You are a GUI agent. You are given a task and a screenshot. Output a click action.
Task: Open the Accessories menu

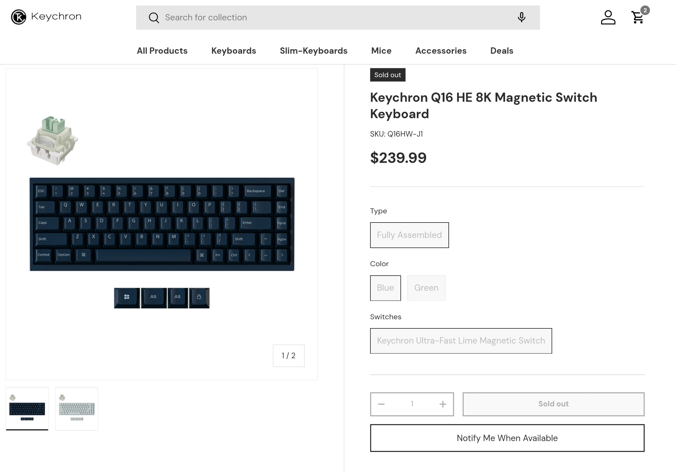[x=441, y=51]
